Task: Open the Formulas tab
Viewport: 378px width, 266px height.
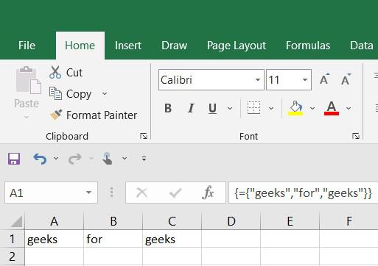Action: [x=308, y=46]
